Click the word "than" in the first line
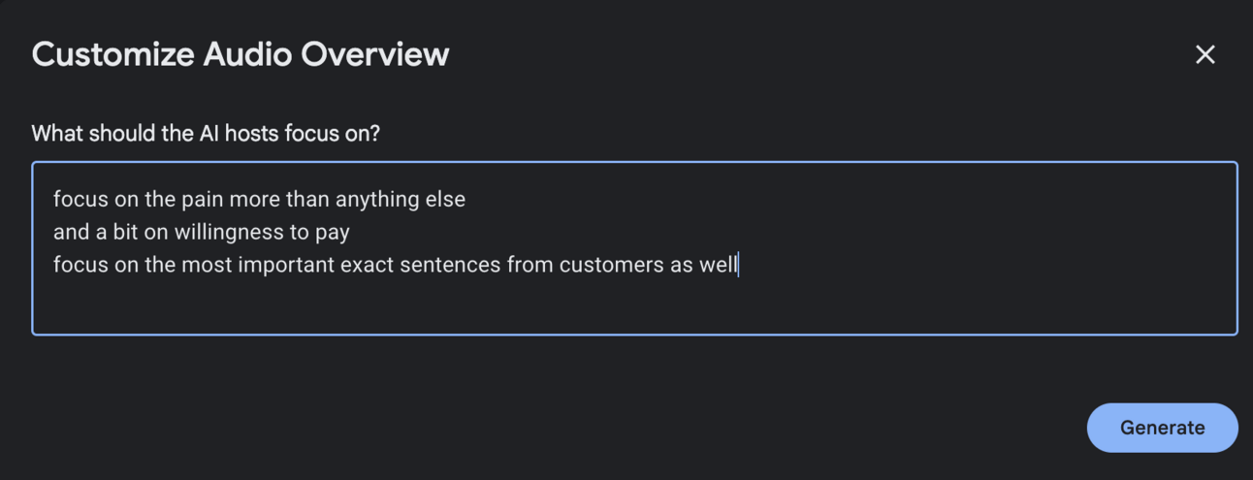 [307, 200]
